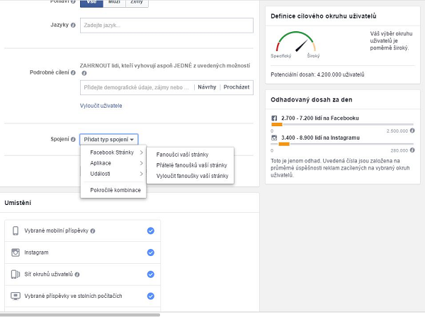Click the info icon next to Podrobné cílení
The width and height of the screenshot is (425, 317).
pyautogui.click(x=73, y=73)
